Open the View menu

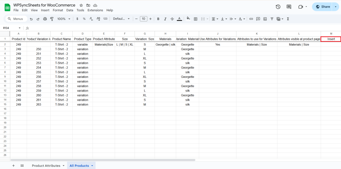tap(34, 10)
